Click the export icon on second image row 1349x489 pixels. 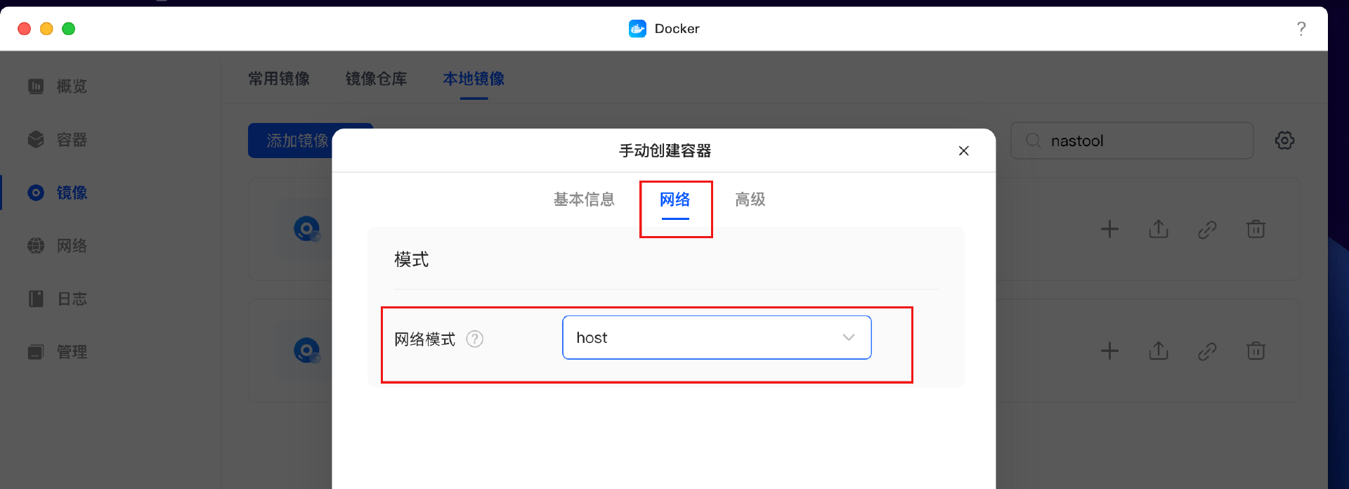(x=1159, y=351)
